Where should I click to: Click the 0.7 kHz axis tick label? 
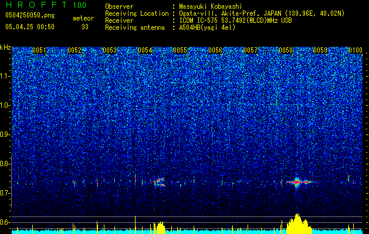tap(5, 193)
